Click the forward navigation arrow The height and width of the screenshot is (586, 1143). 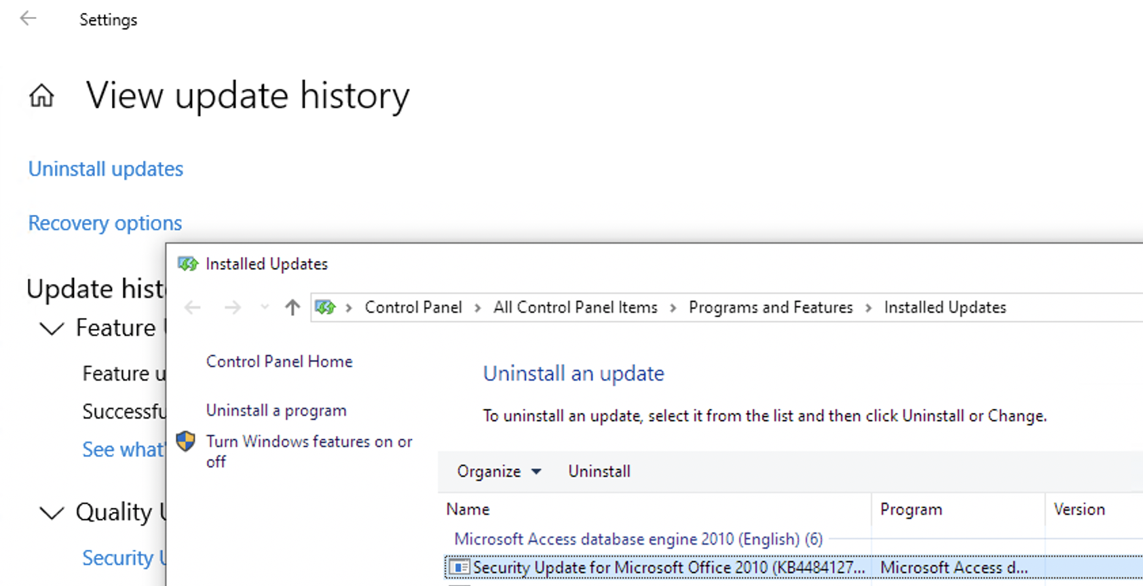pyautogui.click(x=233, y=308)
